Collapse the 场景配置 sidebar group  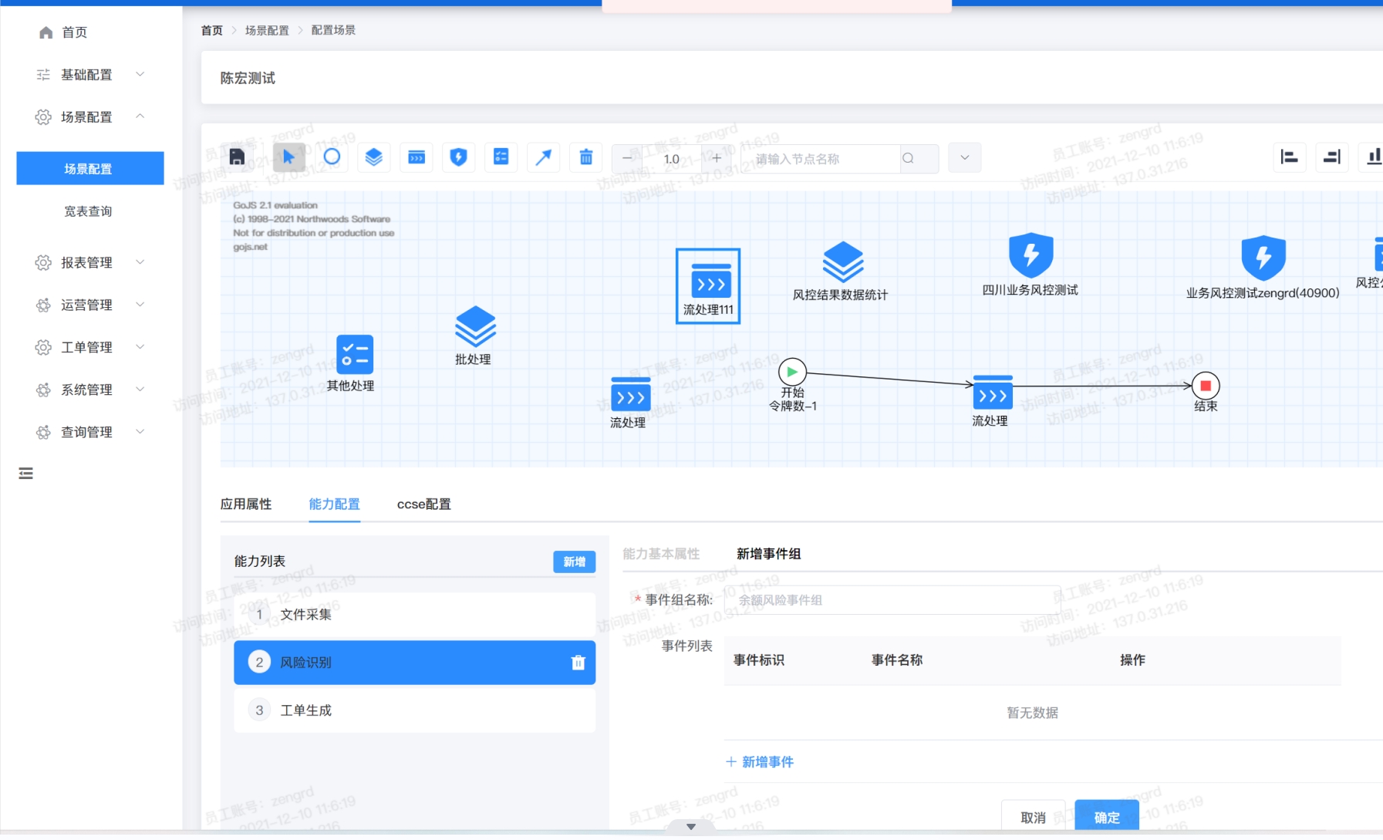91,117
